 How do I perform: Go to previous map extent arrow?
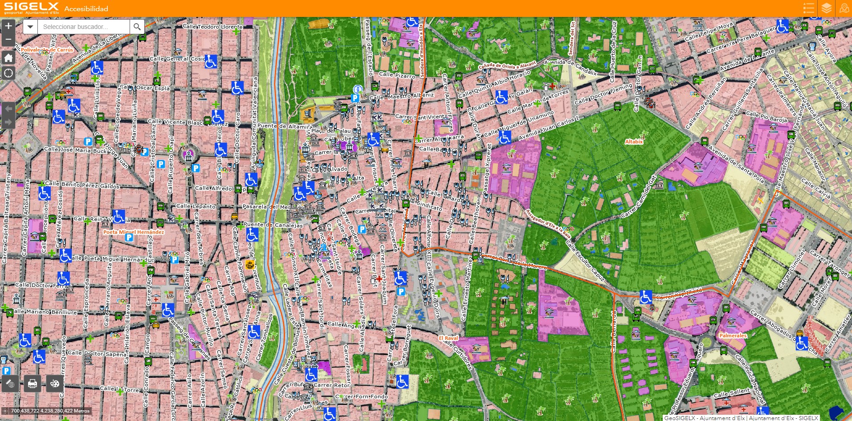pos(8,109)
